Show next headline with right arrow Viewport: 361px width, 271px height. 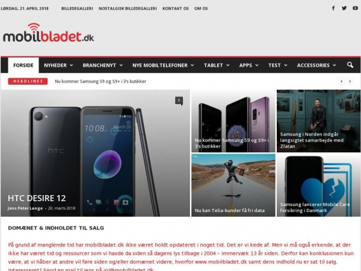tap(350, 81)
